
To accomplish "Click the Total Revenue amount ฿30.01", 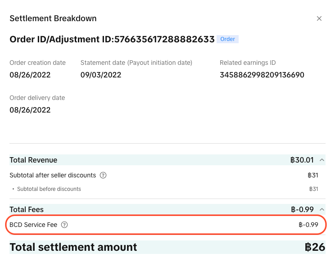I will click(302, 160).
